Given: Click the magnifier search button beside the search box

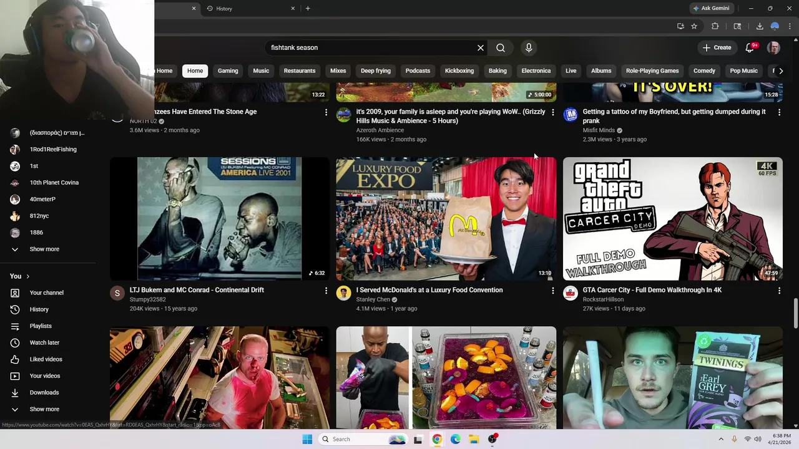Looking at the screenshot, I should tap(501, 47).
